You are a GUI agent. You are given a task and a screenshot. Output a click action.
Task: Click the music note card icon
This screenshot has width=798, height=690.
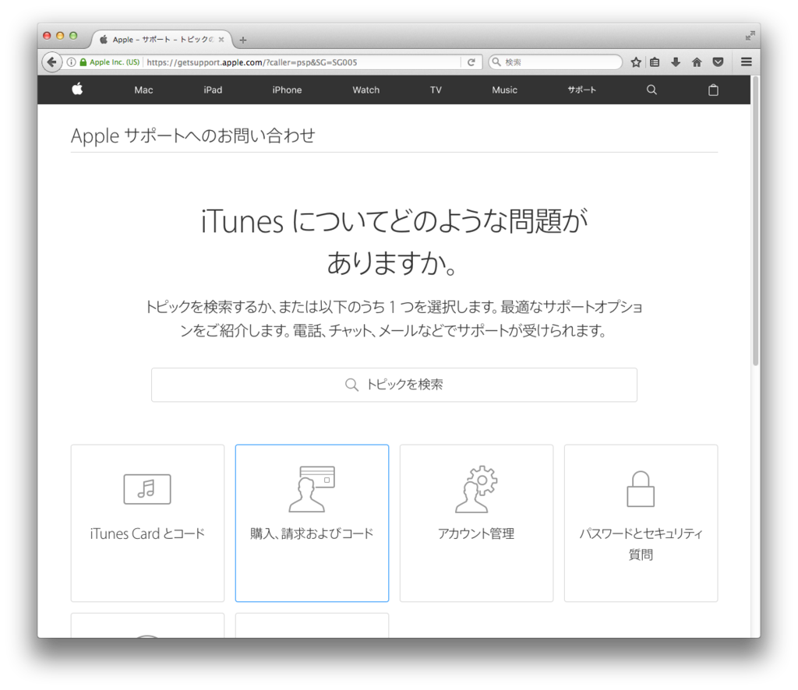(147, 489)
